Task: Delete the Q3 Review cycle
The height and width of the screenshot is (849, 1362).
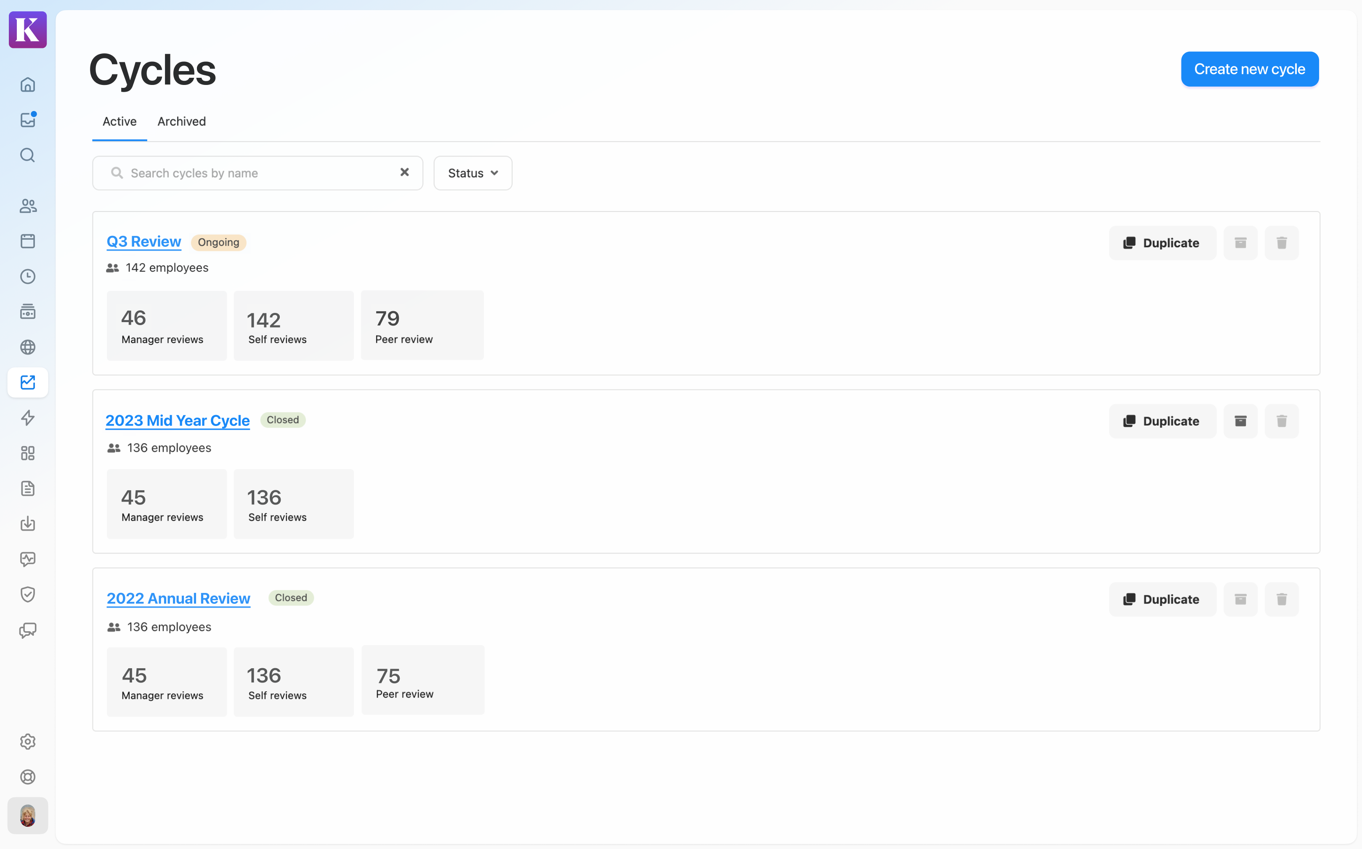Action: click(1281, 243)
